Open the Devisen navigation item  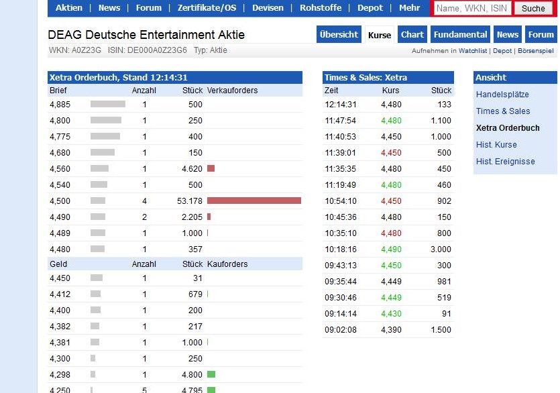click(x=268, y=8)
